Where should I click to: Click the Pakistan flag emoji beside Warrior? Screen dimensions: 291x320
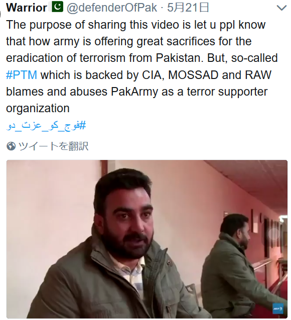pyautogui.click(x=57, y=7)
